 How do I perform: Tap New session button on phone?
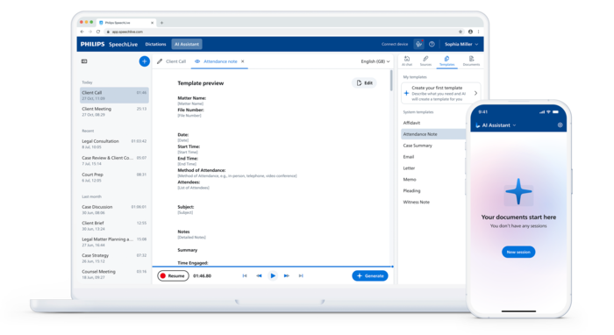(x=518, y=252)
